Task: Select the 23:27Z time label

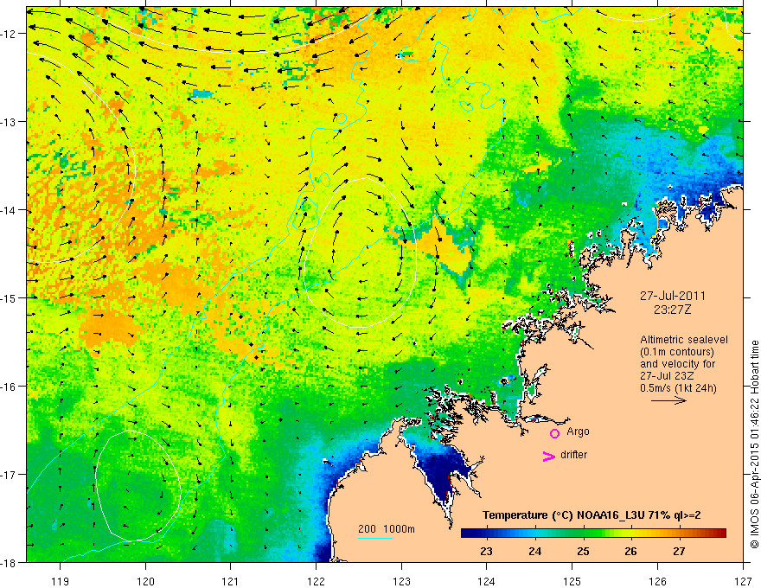Action: 672,310
